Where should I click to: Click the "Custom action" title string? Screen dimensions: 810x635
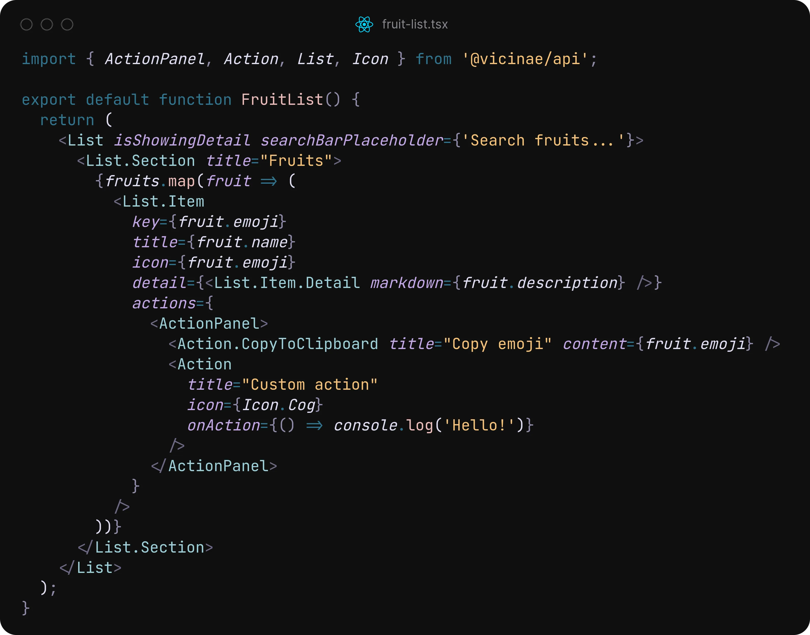pyautogui.click(x=310, y=385)
